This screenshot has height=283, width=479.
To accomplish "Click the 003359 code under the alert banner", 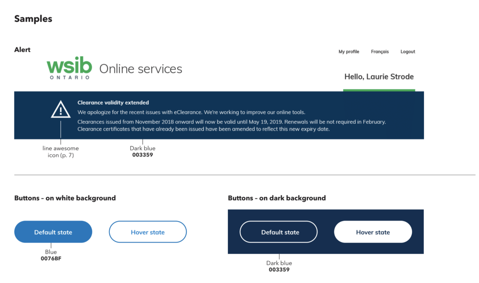I will click(x=142, y=155).
